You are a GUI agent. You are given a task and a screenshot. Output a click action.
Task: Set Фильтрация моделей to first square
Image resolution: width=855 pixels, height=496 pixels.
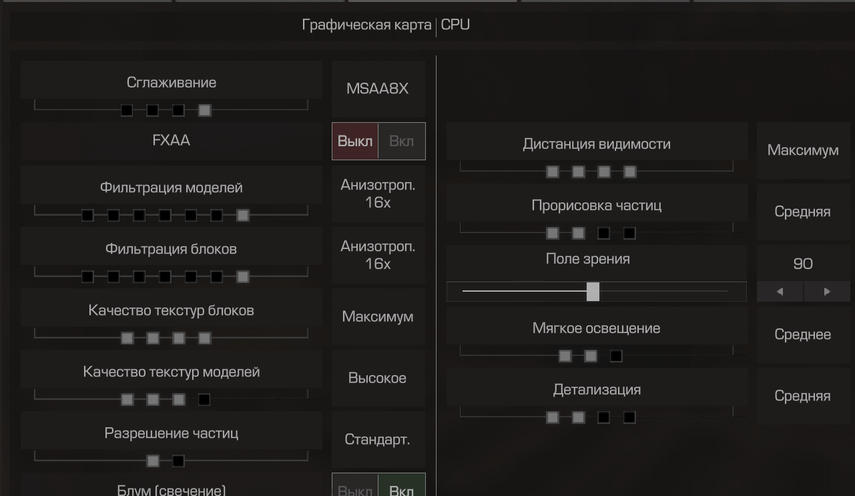(87, 215)
